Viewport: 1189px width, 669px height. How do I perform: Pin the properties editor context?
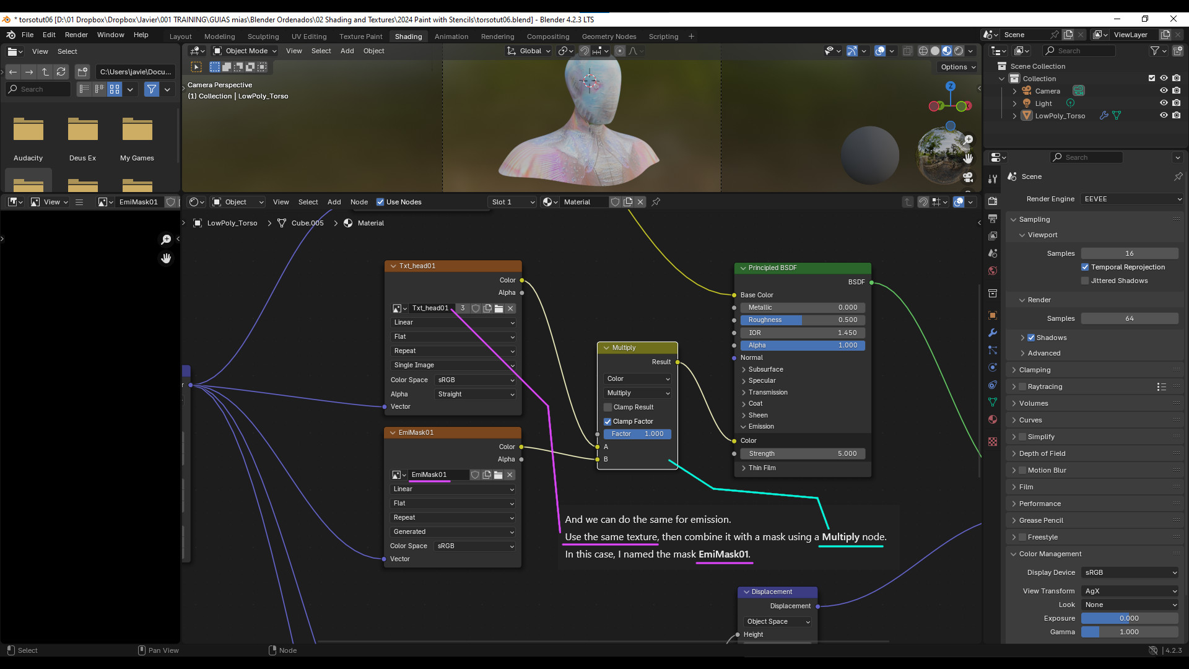click(1178, 177)
